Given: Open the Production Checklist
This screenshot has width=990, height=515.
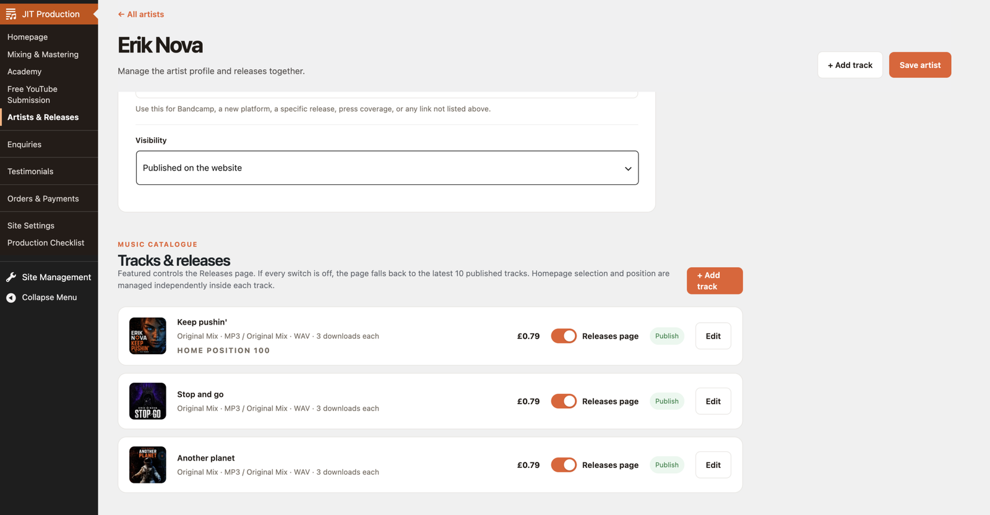Looking at the screenshot, I should [x=46, y=243].
